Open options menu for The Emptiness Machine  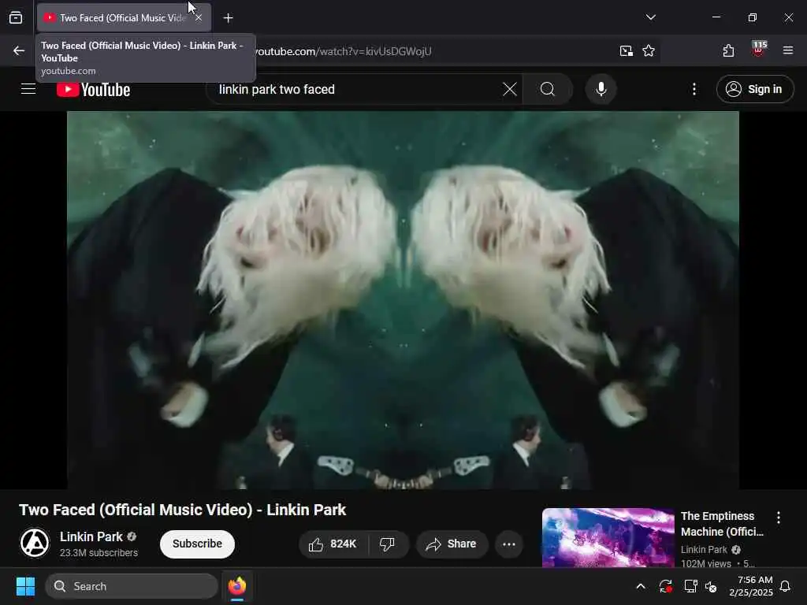778,518
